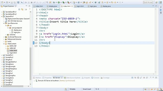Click the Run External Tools icon
This screenshot has height=91, width=163.
point(68,2)
